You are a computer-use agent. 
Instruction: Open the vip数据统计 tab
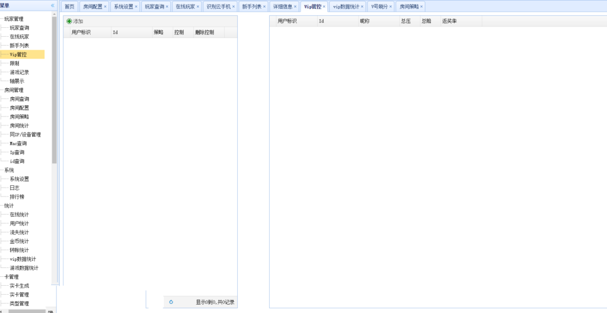[346, 7]
